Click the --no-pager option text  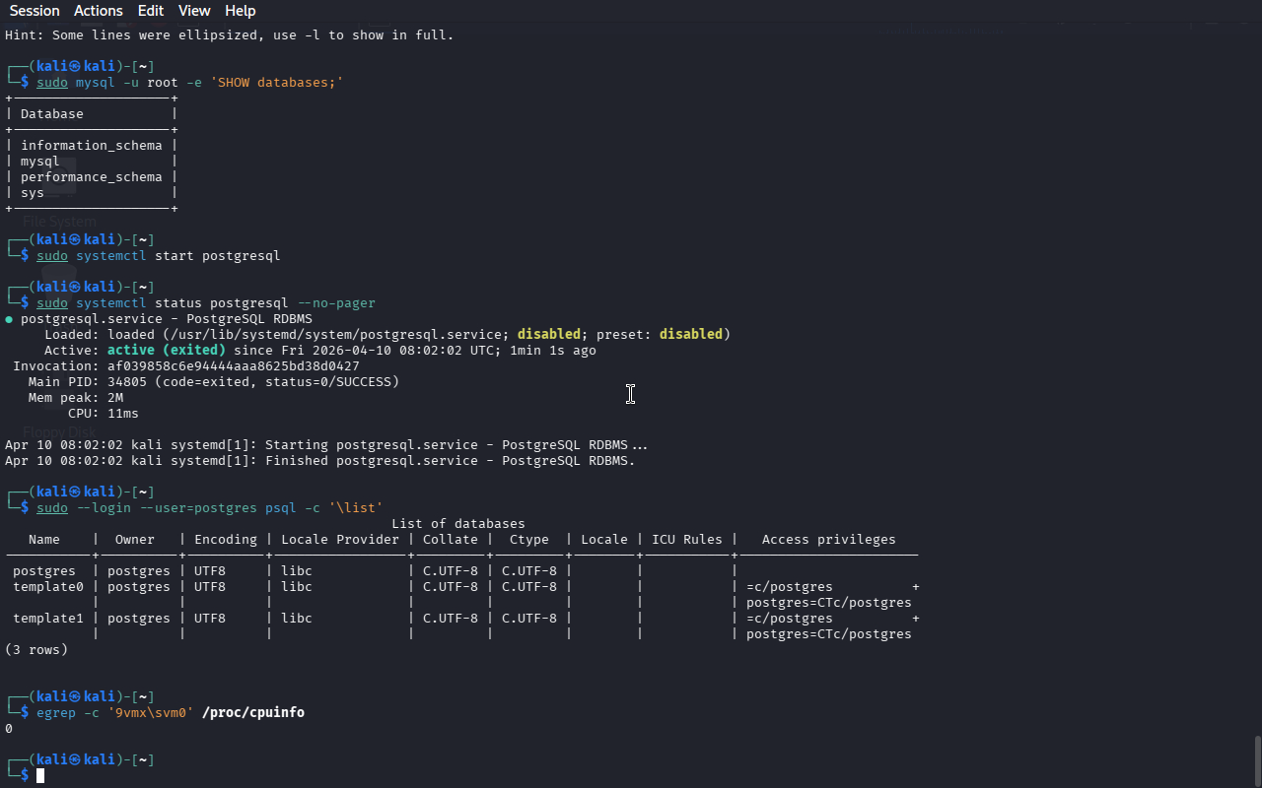pyautogui.click(x=335, y=303)
